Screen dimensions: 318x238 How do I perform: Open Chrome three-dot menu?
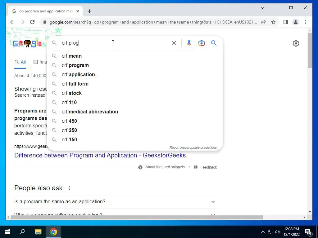point(306,22)
